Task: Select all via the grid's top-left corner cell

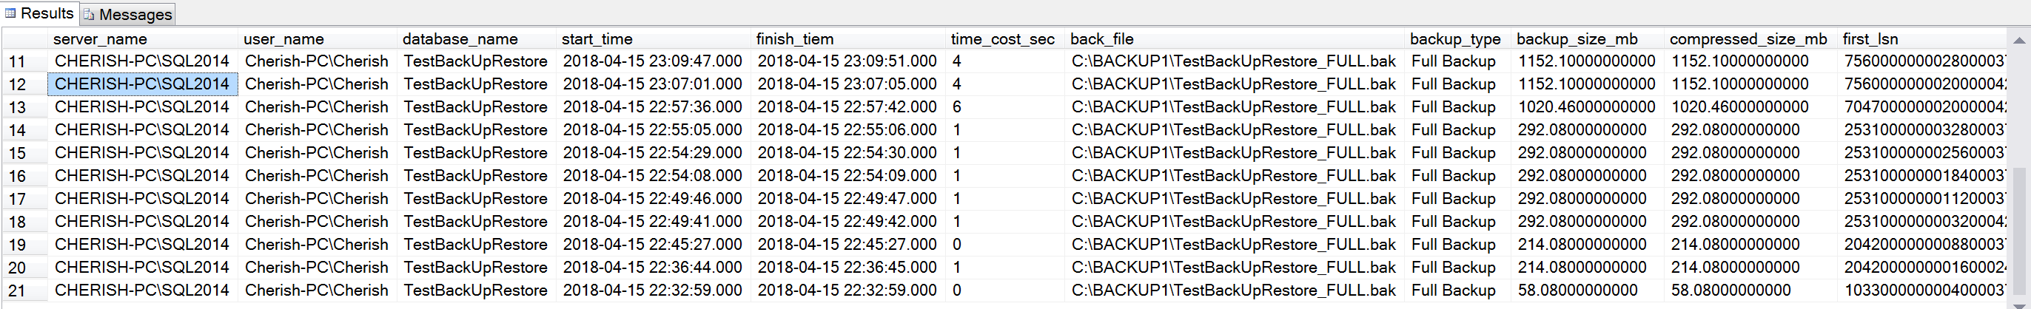Action: (24, 38)
